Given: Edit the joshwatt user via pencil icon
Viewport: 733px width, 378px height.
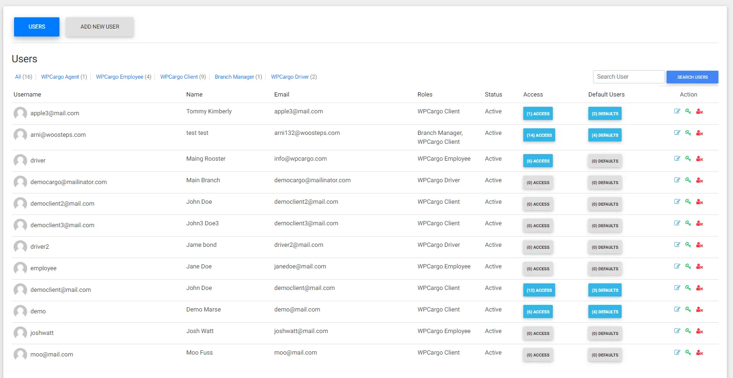Looking at the screenshot, I should [x=677, y=331].
